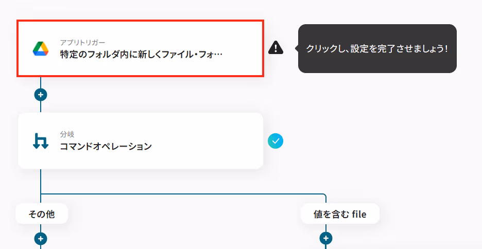Click the branch arrows icon on the 分岐 card
Screen dimensions: 482x249
pos(41,141)
